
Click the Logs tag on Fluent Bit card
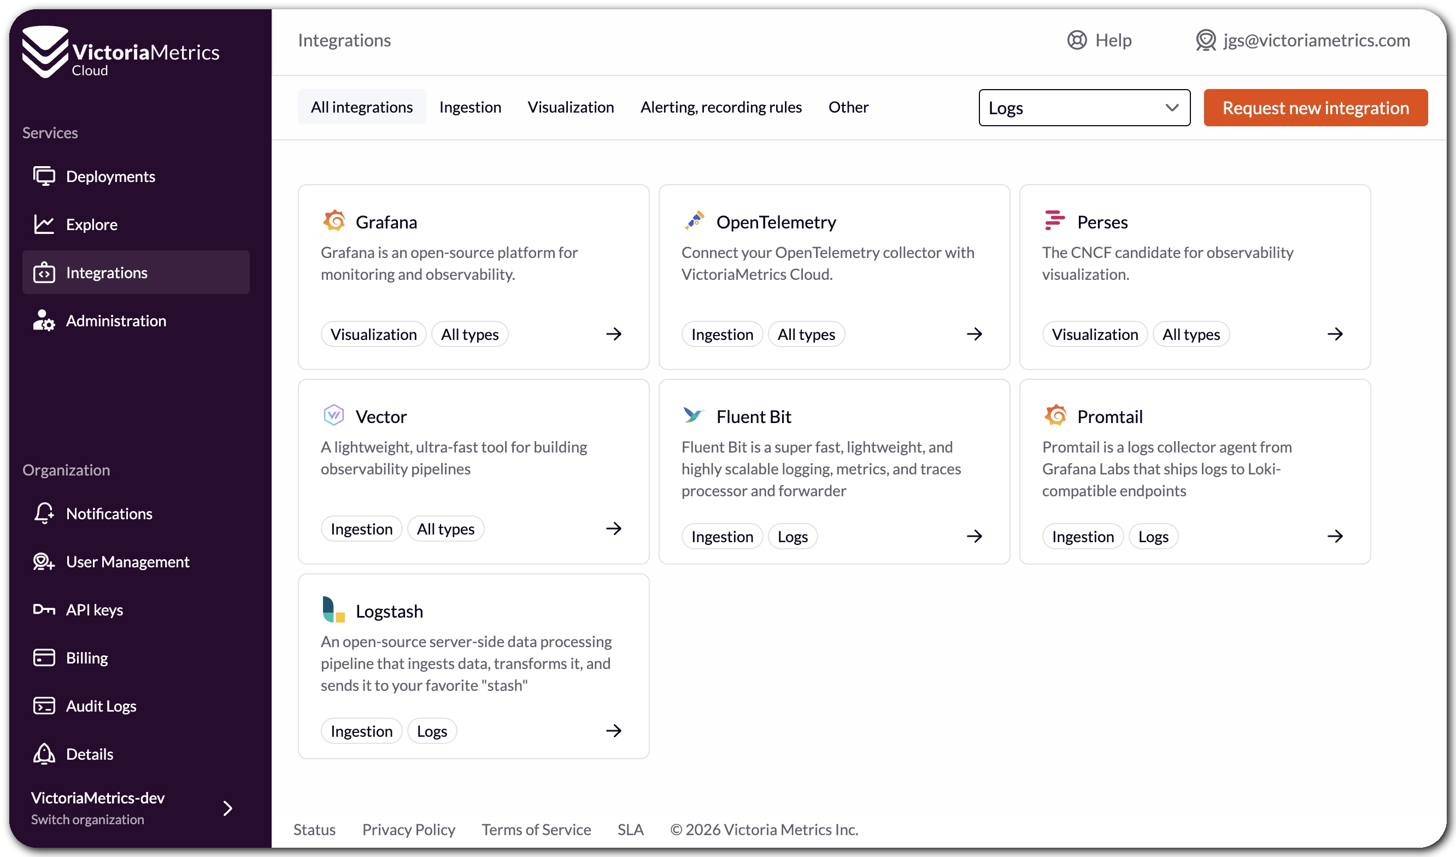click(x=792, y=536)
